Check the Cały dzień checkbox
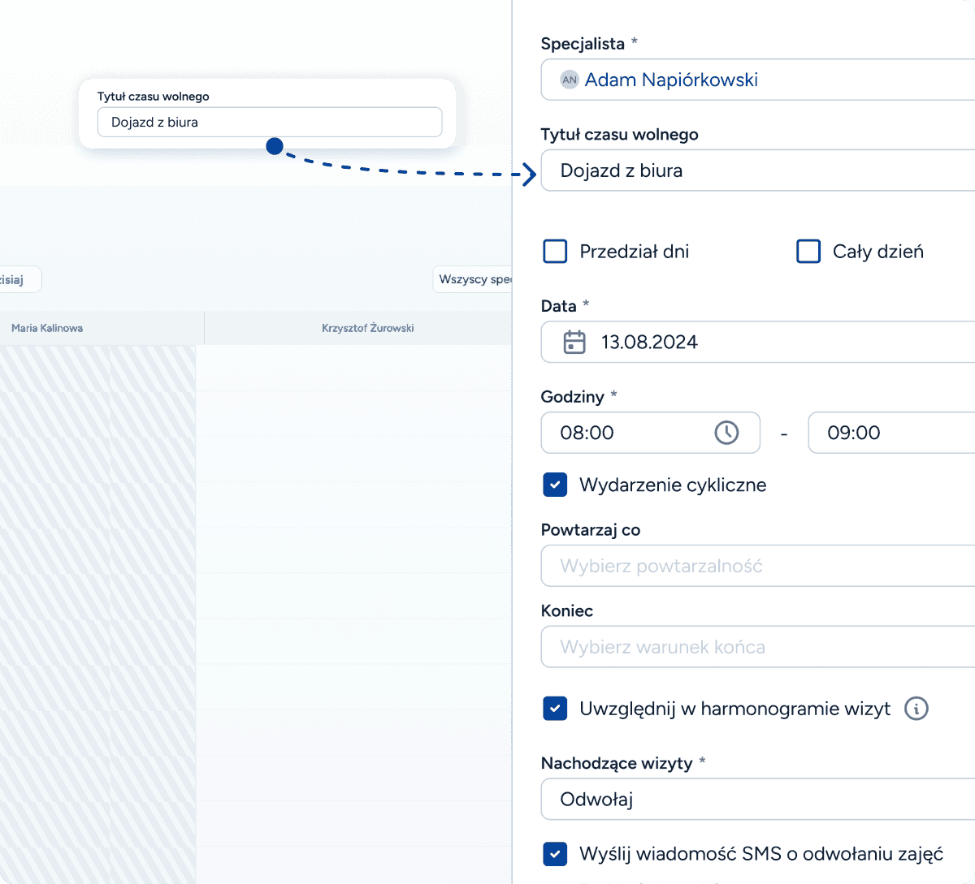Screen dimensions: 975x884 [x=808, y=252]
